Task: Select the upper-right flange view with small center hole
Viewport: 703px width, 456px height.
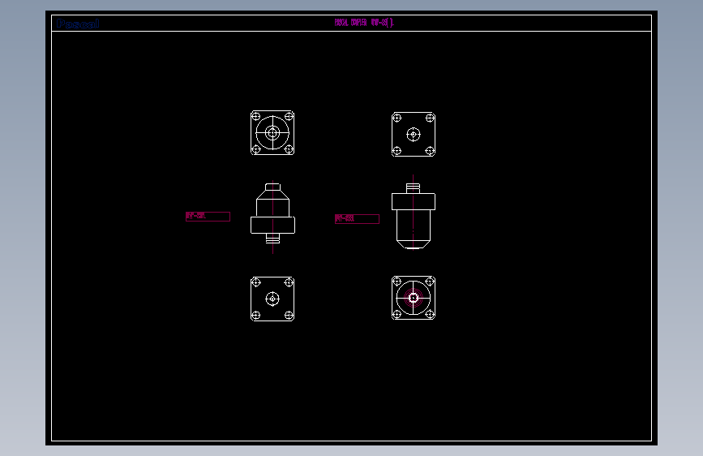Action: click(414, 134)
